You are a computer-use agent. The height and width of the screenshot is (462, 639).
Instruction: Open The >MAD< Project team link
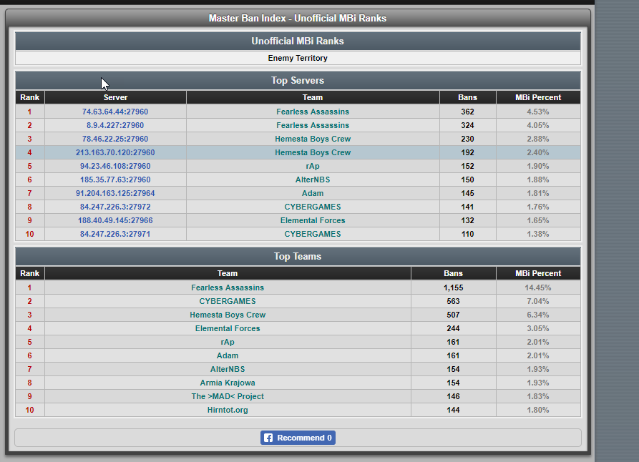click(228, 396)
